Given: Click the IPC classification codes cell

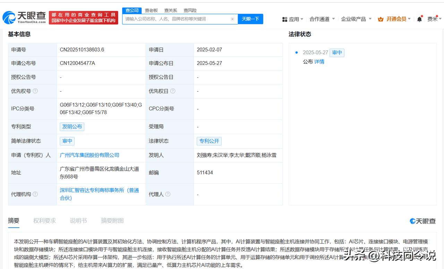Looking at the screenshot, I should tap(101, 109).
